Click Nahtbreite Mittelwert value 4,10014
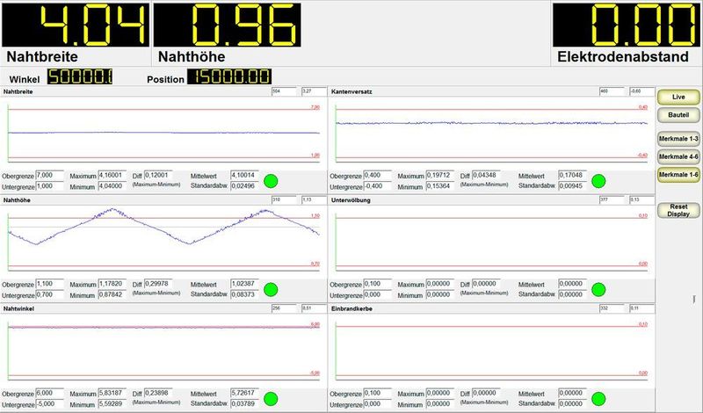Viewport: 703px width, 413px height. [x=244, y=175]
